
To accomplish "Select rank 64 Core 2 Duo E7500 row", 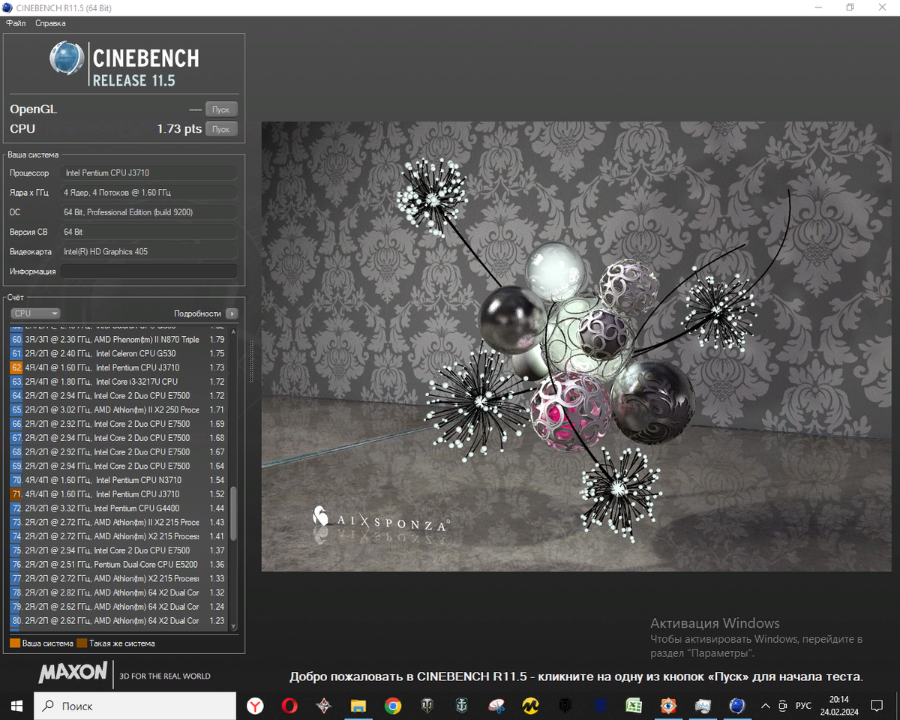I will pos(118,396).
